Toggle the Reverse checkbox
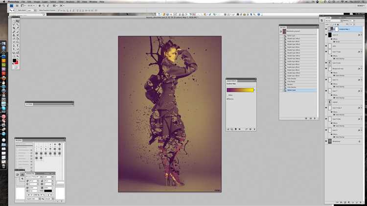367x206 pixels. 227,99
